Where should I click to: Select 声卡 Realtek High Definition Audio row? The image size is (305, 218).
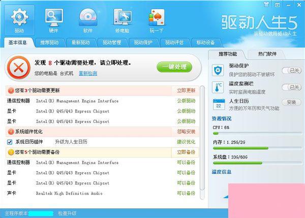(101, 193)
